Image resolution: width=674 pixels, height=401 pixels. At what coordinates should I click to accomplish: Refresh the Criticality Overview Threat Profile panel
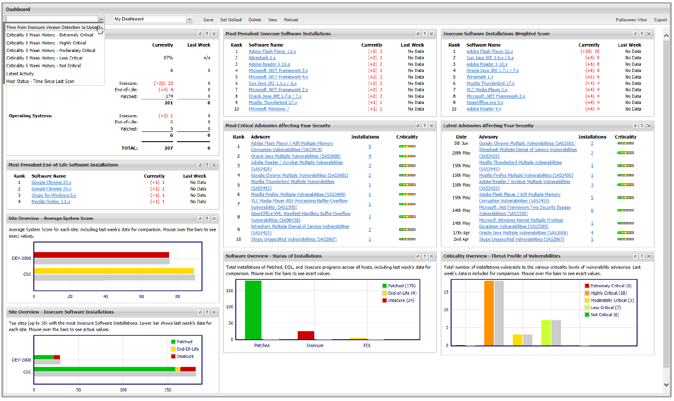tap(635, 256)
